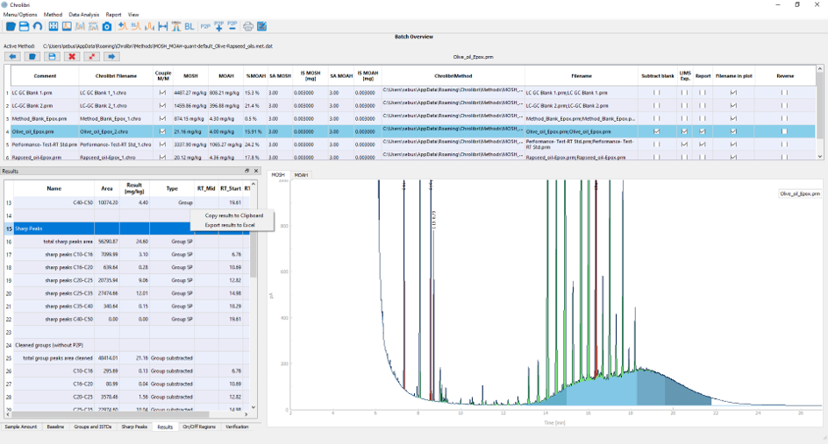Toggle Report checkbox for Performance-Test-RT Std row
Screen dimensions: 828x444
702,144
